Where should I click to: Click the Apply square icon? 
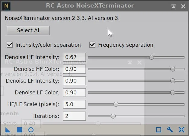pyautogui.click(x=19, y=130)
